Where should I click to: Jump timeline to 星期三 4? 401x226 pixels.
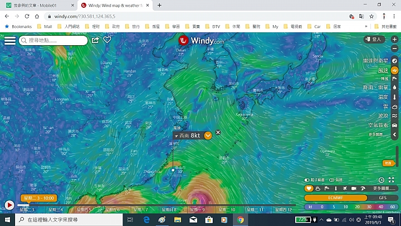click(56, 210)
